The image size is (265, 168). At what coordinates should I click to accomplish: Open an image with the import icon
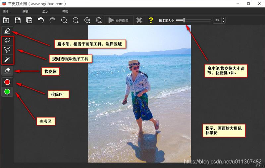coord(6,20)
